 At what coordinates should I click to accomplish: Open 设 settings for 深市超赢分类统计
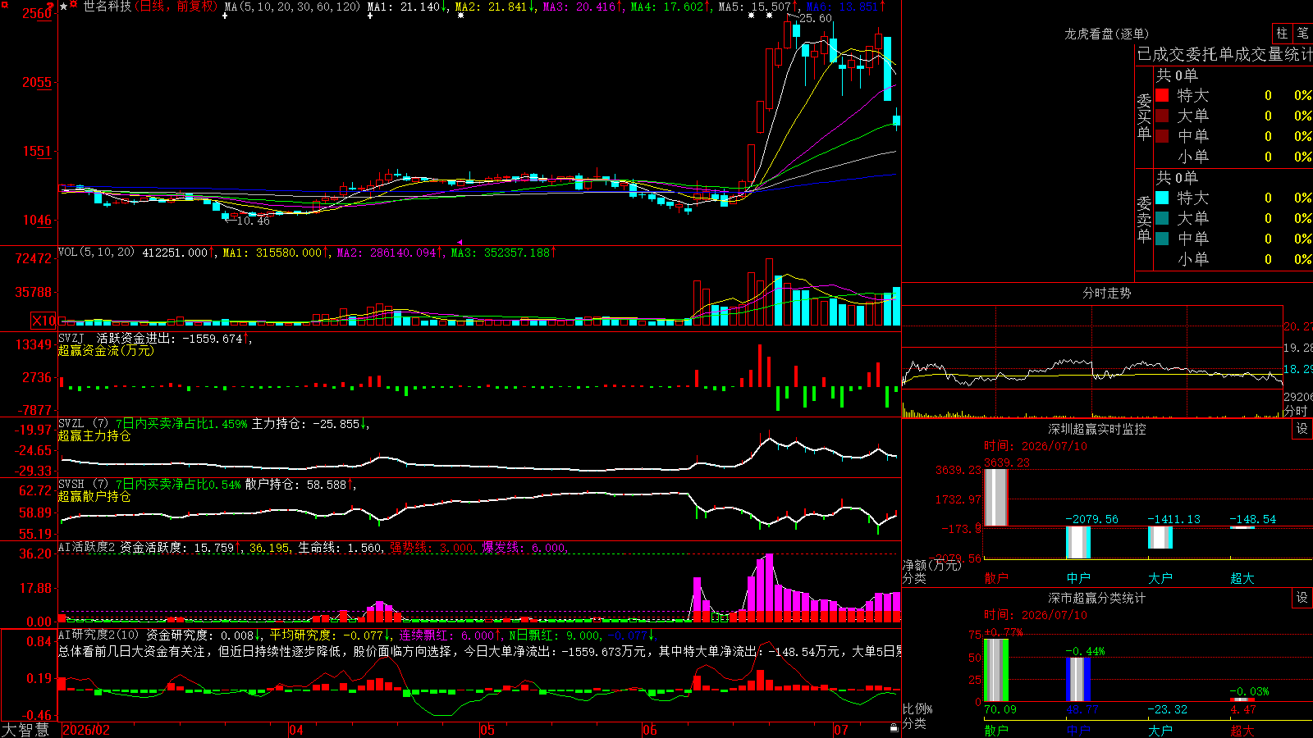[1302, 598]
